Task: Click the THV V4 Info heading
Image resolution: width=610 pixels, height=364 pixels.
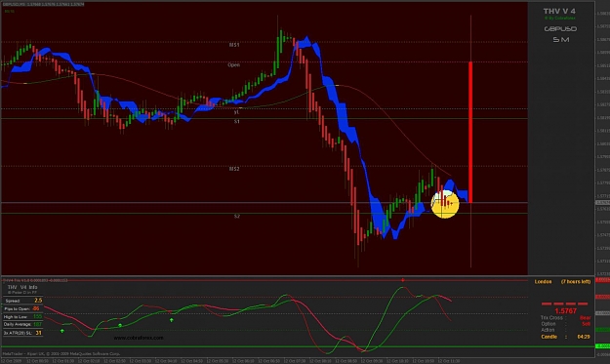Action: tap(22, 287)
